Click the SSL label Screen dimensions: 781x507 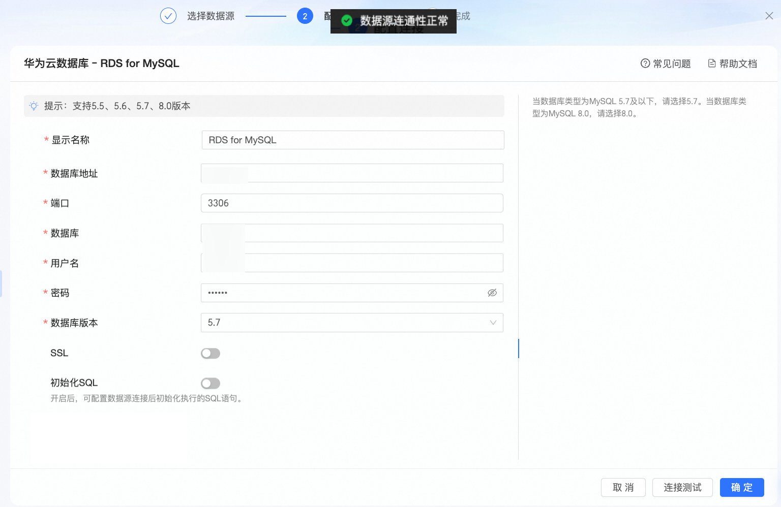pos(59,353)
